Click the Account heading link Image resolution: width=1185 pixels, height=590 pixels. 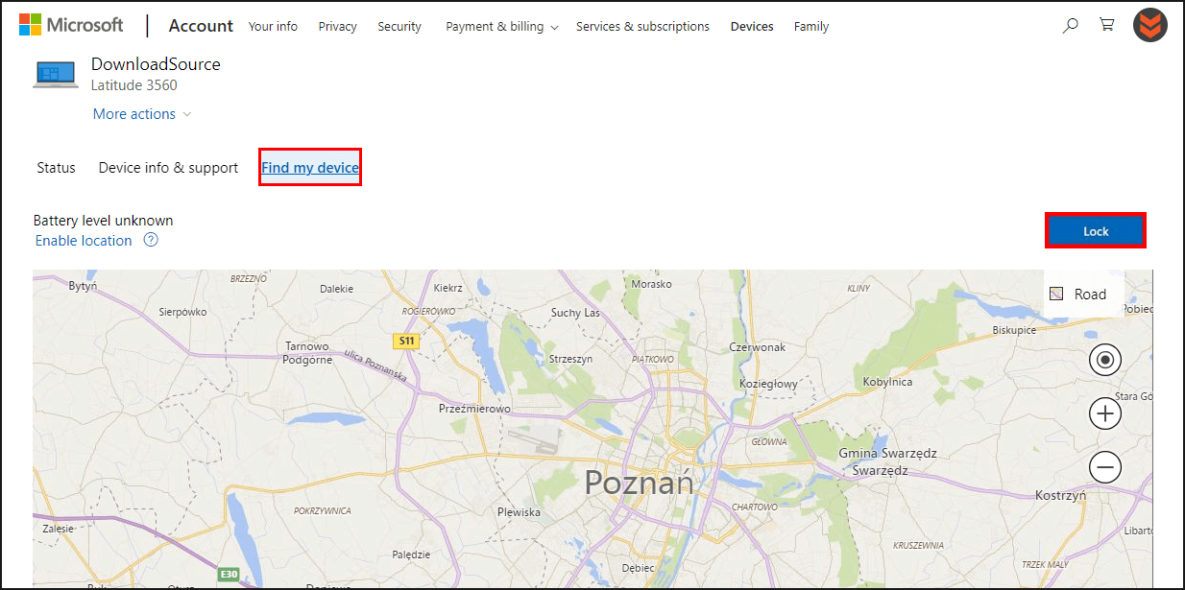click(x=201, y=26)
